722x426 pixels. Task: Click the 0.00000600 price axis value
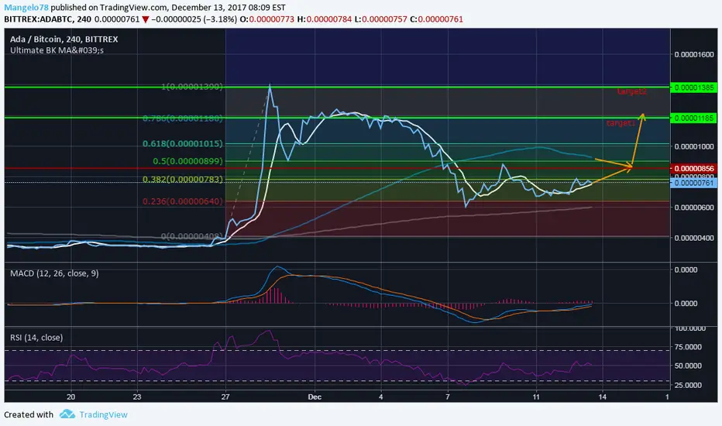[694, 208]
